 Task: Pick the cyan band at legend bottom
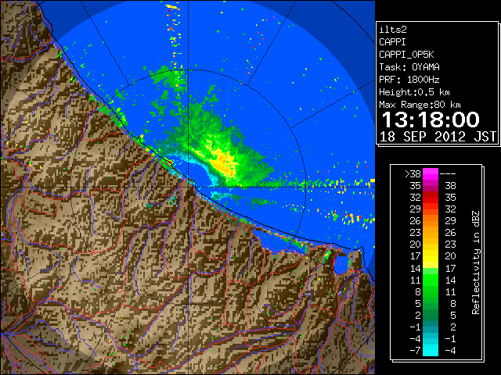click(431, 350)
